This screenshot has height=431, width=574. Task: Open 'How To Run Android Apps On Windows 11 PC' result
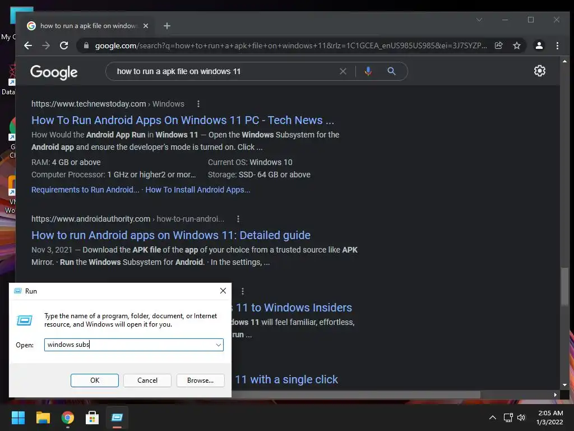point(183,120)
